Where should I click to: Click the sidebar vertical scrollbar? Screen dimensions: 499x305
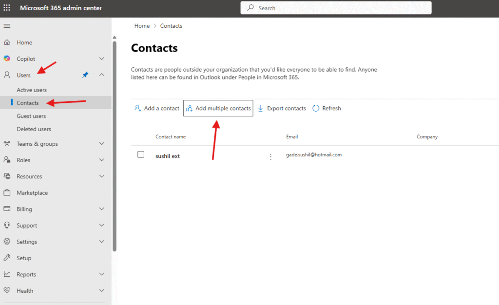(115, 146)
